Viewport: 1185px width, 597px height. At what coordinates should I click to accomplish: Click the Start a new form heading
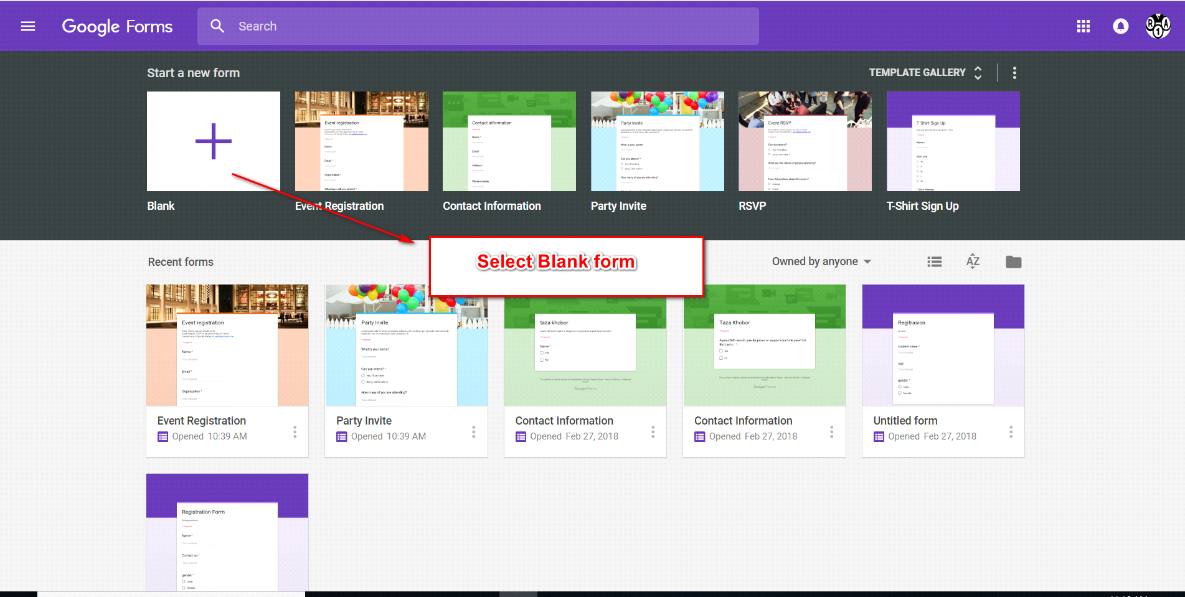194,73
